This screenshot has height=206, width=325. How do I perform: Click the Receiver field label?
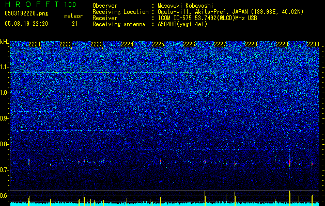click(105, 18)
